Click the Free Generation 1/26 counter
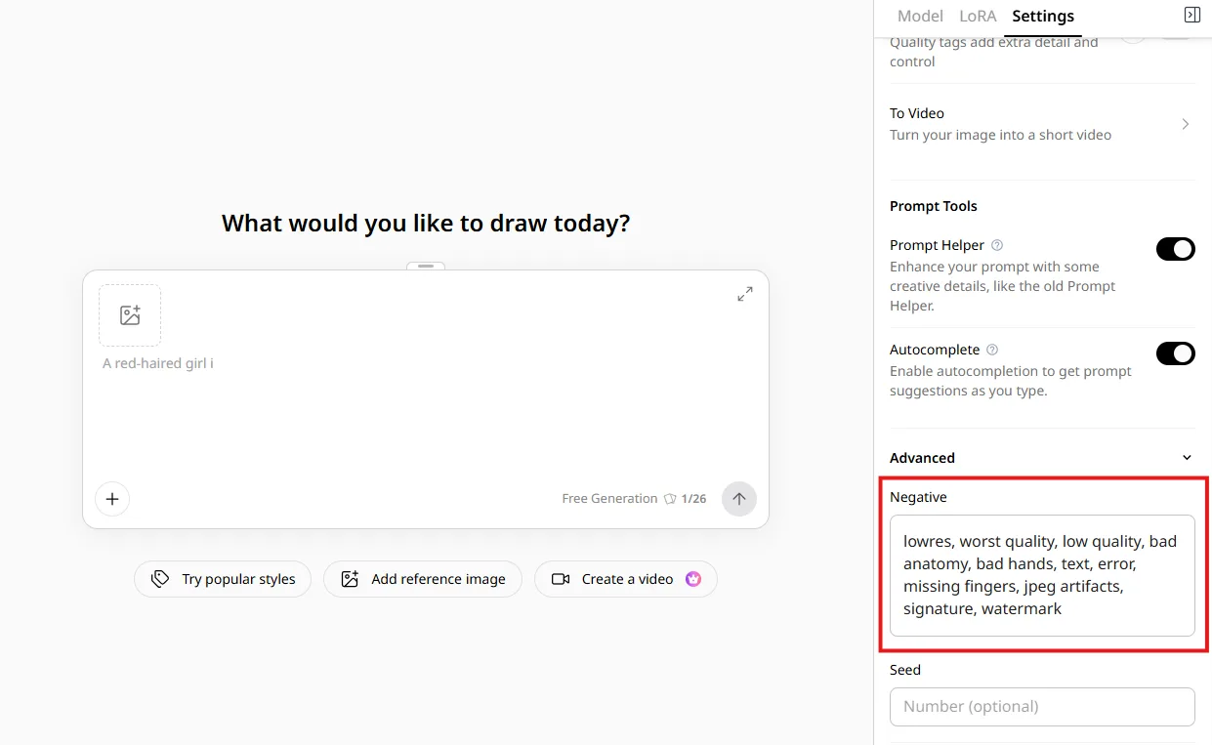Screen dimensions: 1212x745 [634, 499]
